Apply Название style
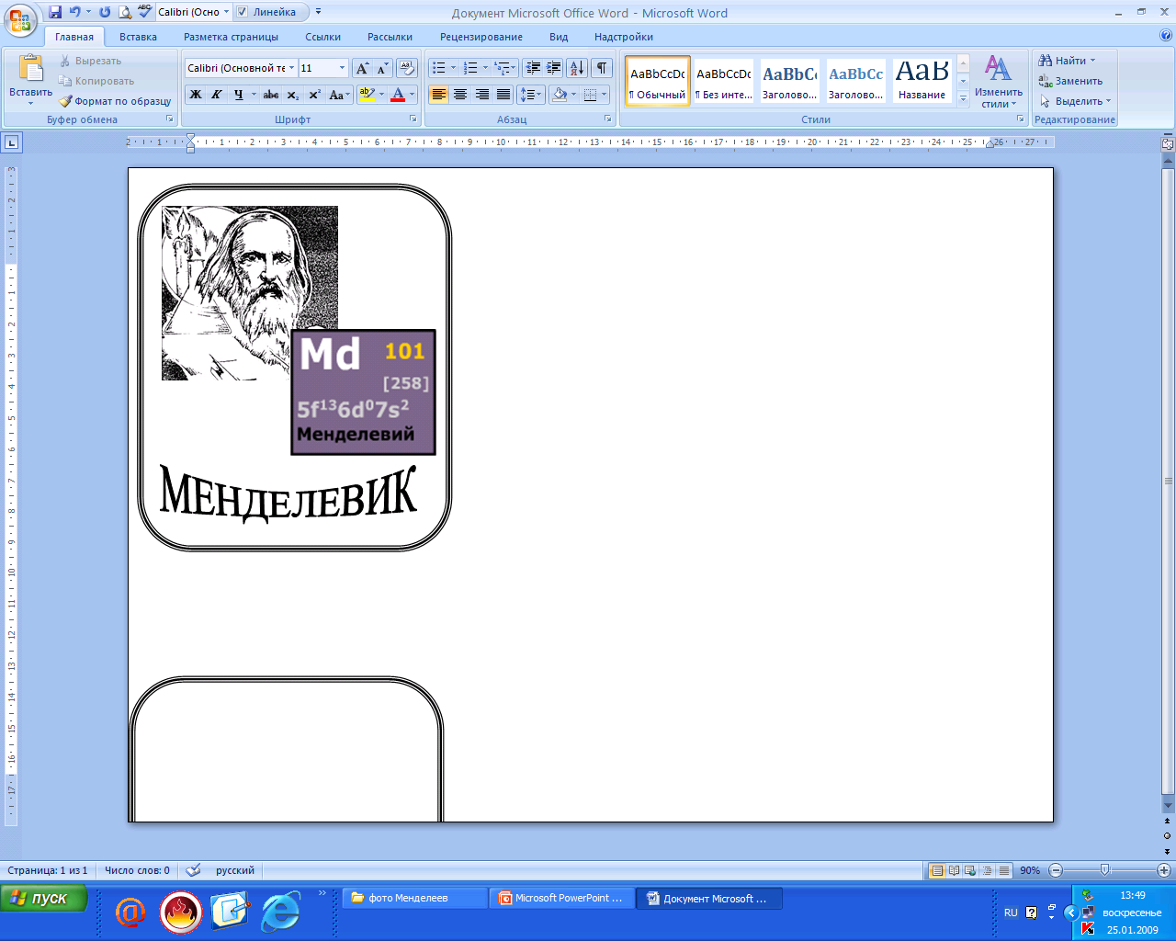The height and width of the screenshot is (941, 1176). [x=922, y=81]
